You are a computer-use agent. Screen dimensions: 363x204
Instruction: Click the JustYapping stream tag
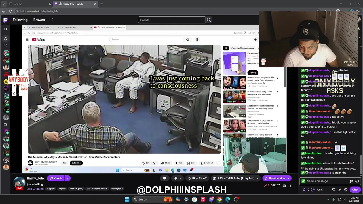click(77, 189)
